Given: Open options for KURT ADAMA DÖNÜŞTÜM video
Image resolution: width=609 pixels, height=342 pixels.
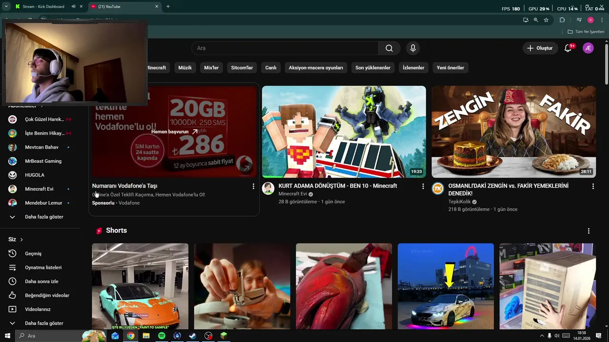Looking at the screenshot, I should pyautogui.click(x=423, y=186).
